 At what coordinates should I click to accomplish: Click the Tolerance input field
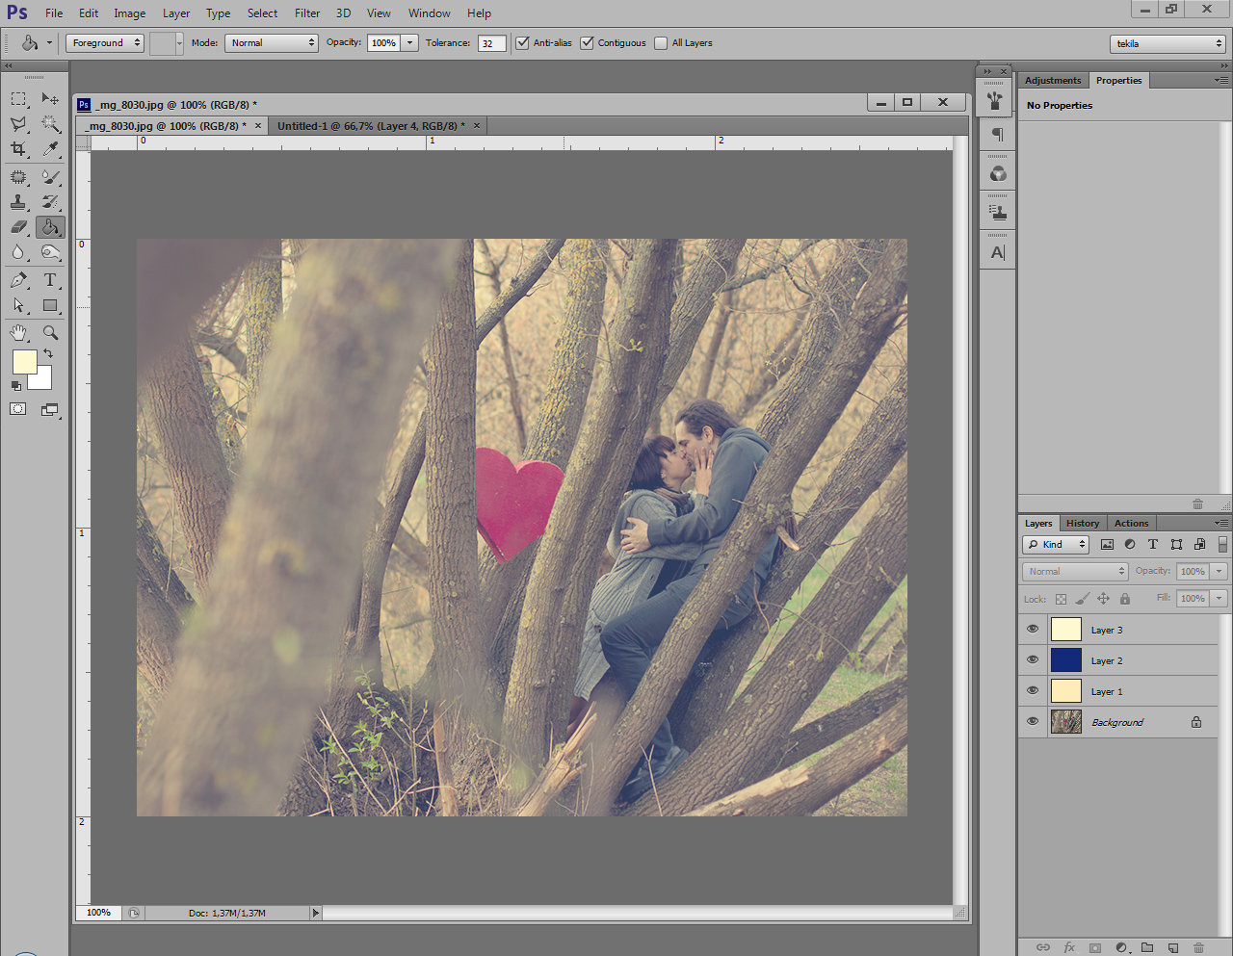click(491, 42)
